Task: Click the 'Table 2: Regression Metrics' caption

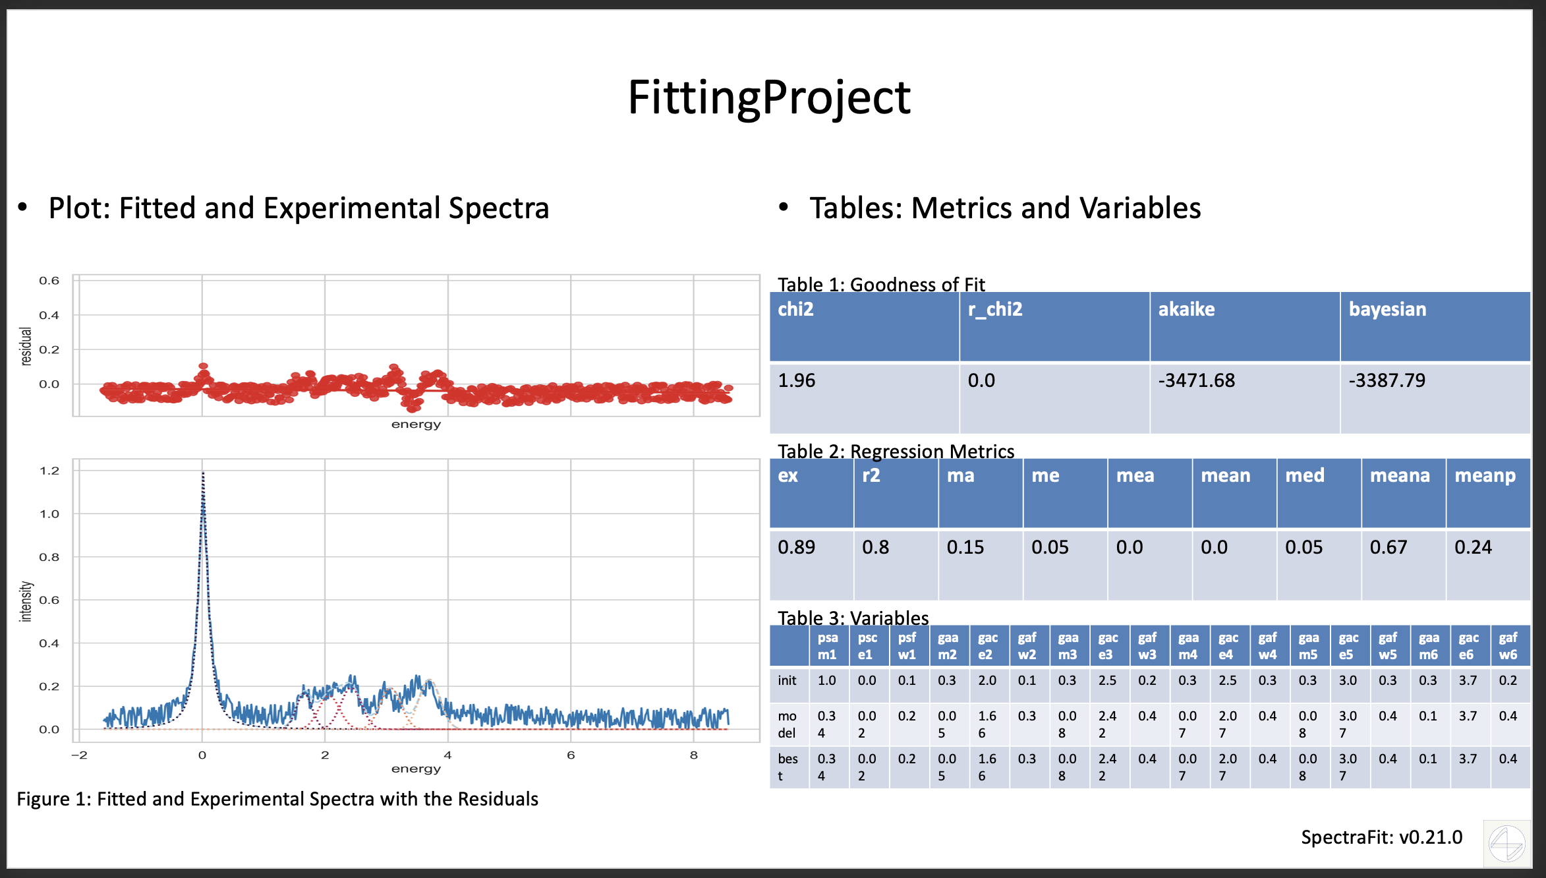Action: [x=896, y=451]
